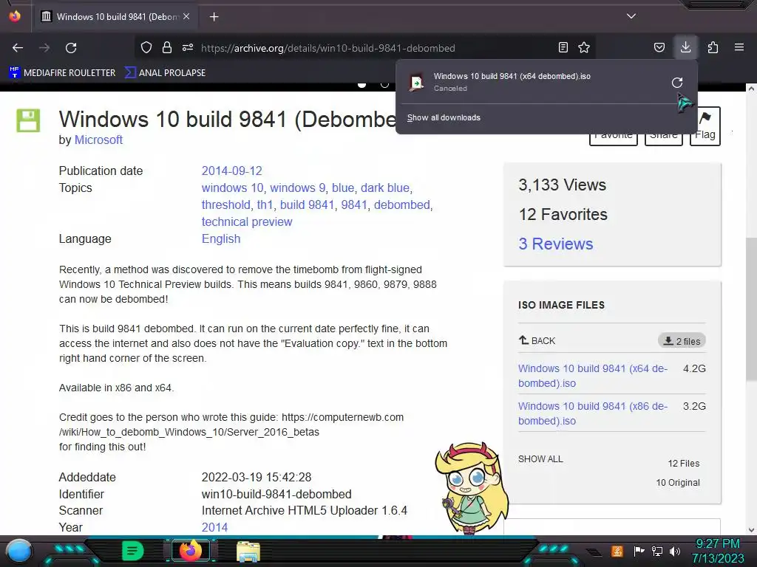This screenshot has width=757, height=567.
Task: Download the x64 debombed ISO link
Action: pos(593,376)
